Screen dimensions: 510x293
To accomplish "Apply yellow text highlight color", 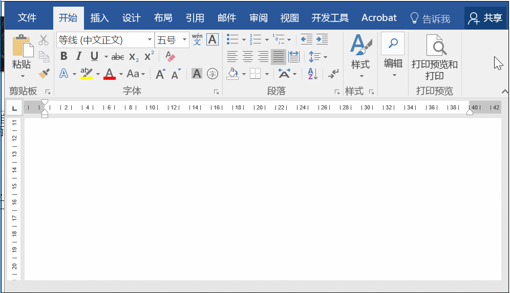I will pyautogui.click(x=87, y=74).
